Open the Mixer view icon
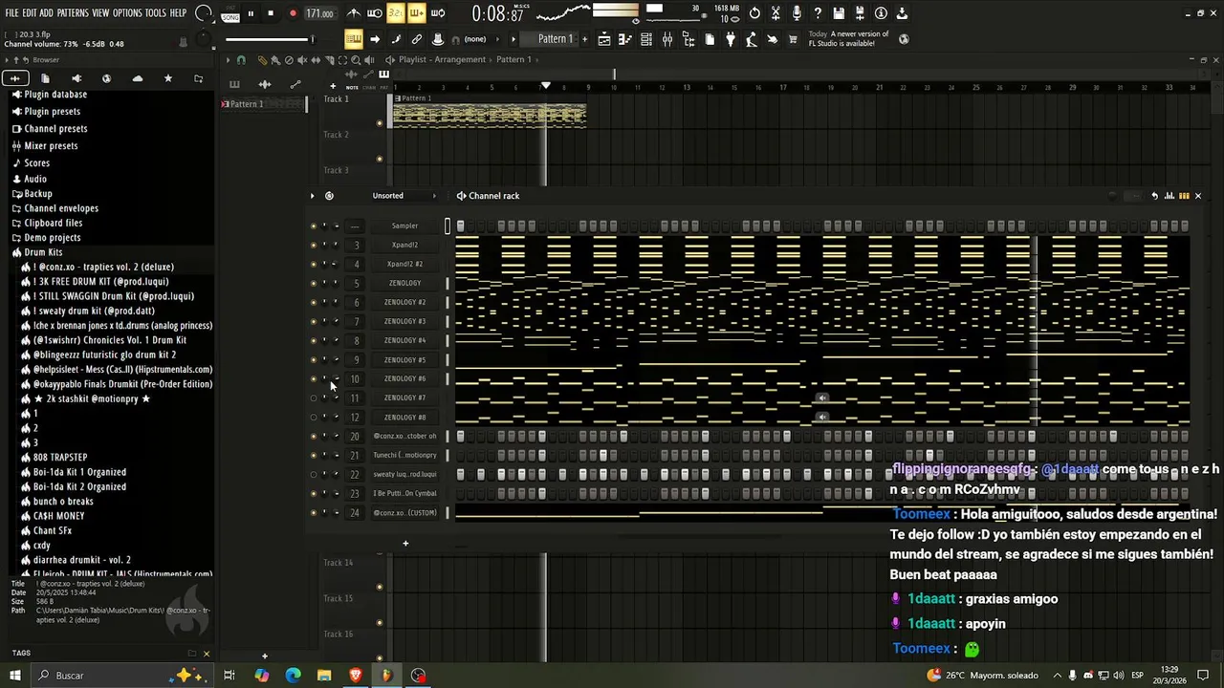 point(667,39)
